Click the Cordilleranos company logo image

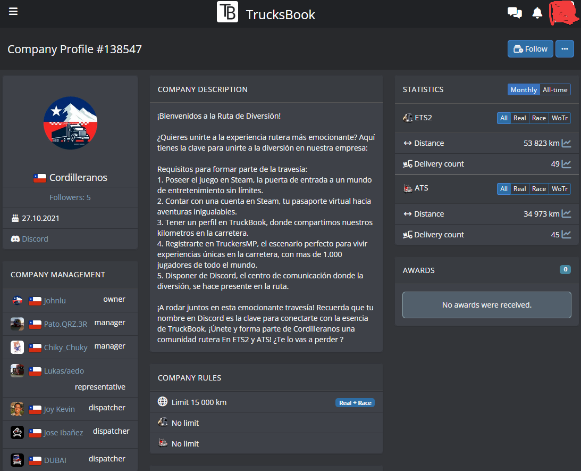pos(70,123)
